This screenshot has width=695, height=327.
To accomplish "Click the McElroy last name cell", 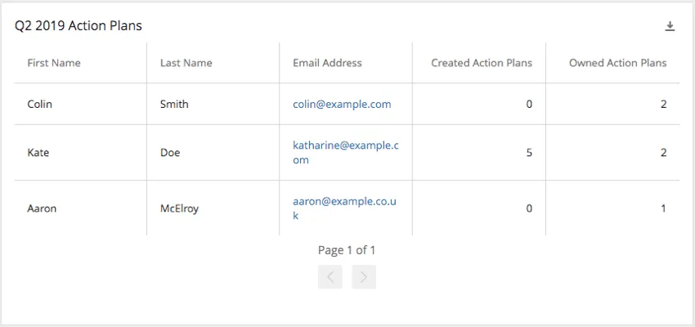I will (179, 208).
